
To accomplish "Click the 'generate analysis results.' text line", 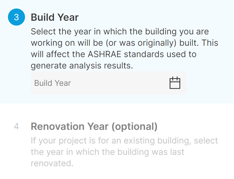I will (82, 66).
